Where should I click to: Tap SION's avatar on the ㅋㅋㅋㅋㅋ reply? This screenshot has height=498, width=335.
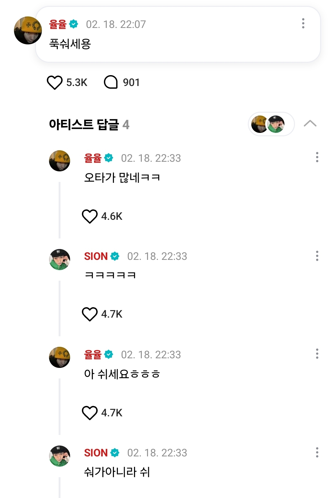60,260
